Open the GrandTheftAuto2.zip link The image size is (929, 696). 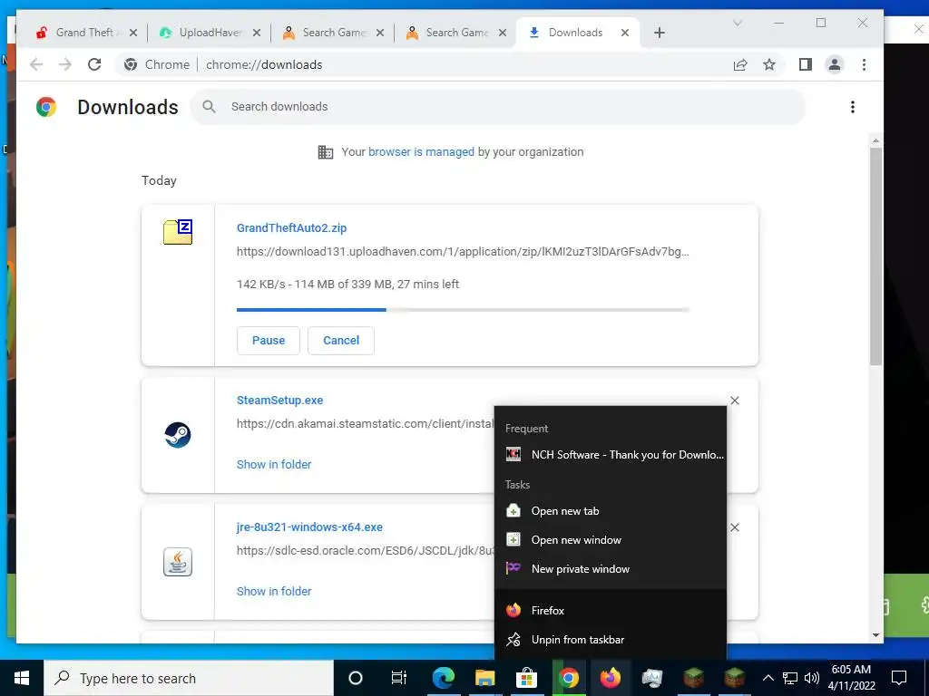point(291,227)
